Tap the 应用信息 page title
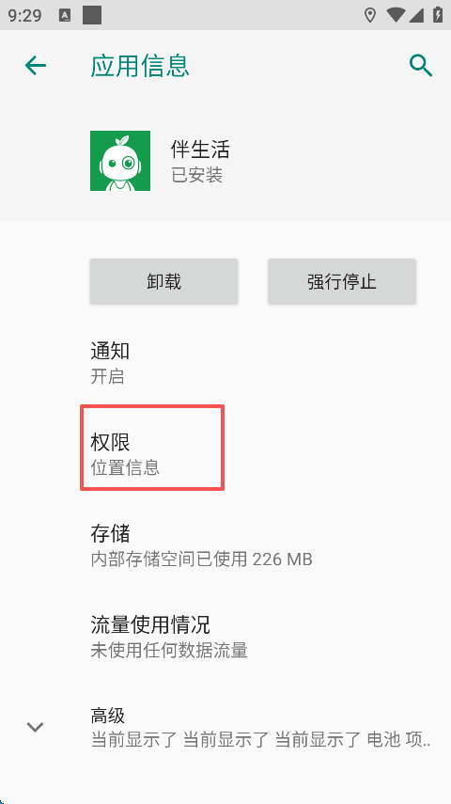Viewport: 451px width, 804px height. click(x=140, y=66)
